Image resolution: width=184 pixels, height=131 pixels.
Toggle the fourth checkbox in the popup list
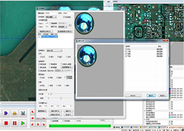[126, 56]
